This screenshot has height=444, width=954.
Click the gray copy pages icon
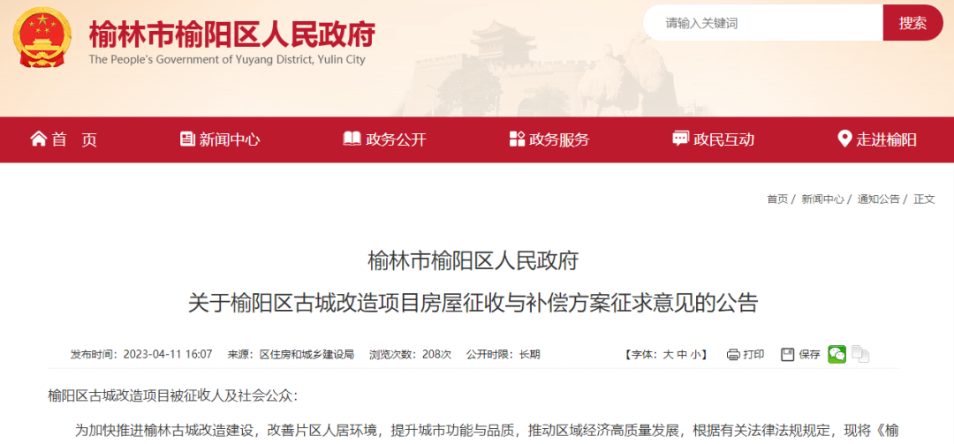tap(860, 354)
